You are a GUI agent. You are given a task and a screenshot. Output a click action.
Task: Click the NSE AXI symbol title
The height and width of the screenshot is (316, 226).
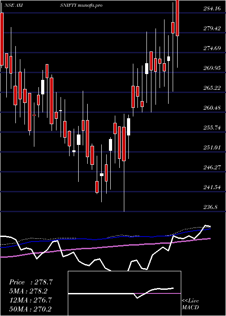(x=13, y=5)
